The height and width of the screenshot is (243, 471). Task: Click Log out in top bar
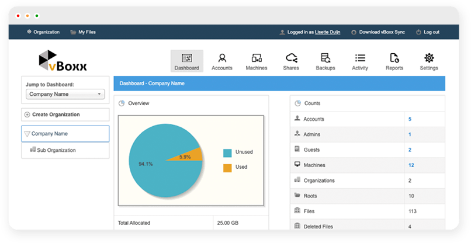pyautogui.click(x=431, y=32)
